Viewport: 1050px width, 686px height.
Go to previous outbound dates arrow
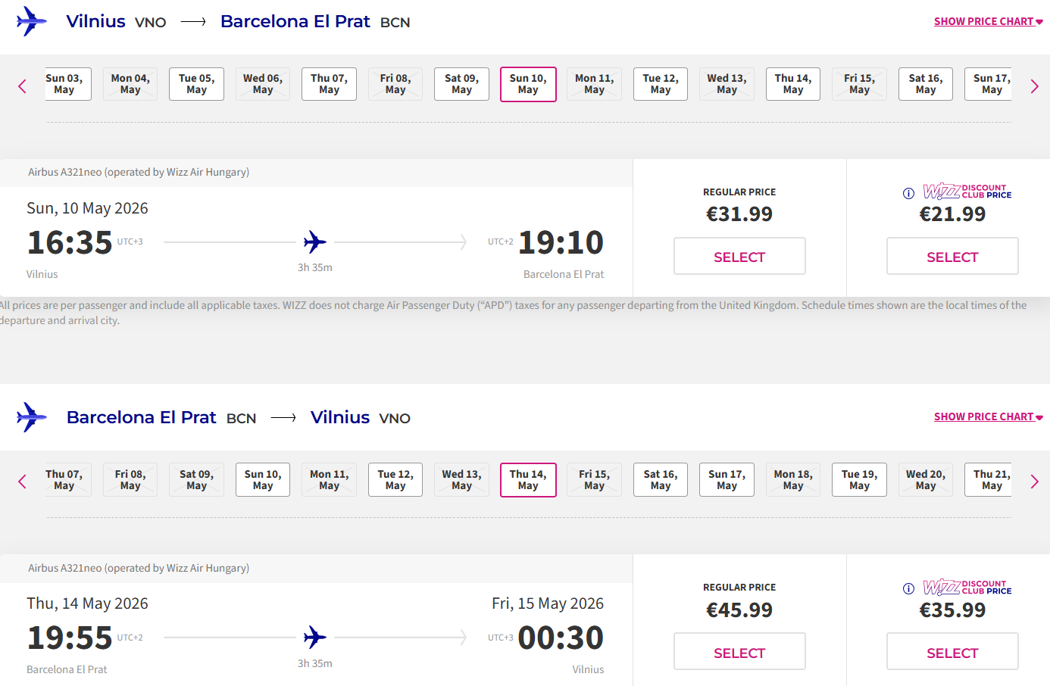tap(22, 86)
